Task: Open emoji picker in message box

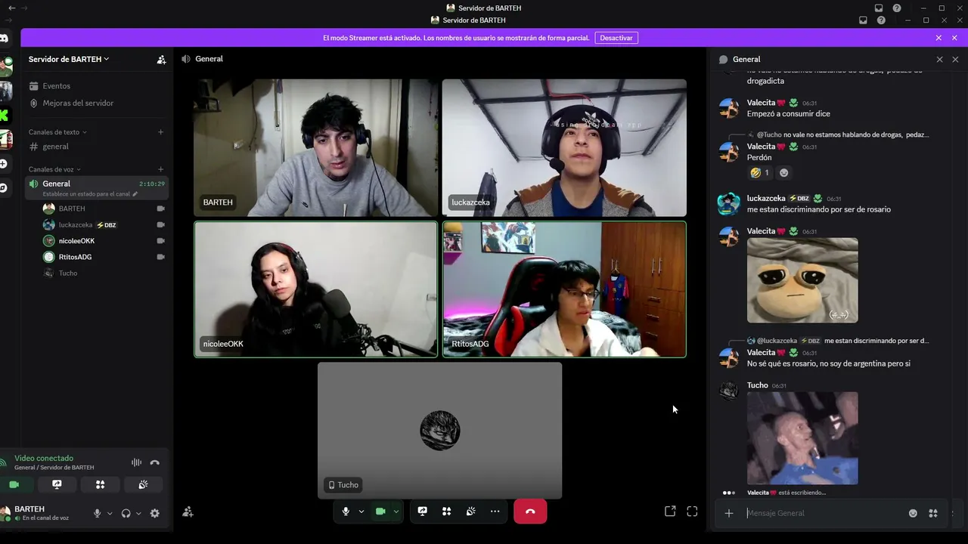Action: pyautogui.click(x=913, y=513)
